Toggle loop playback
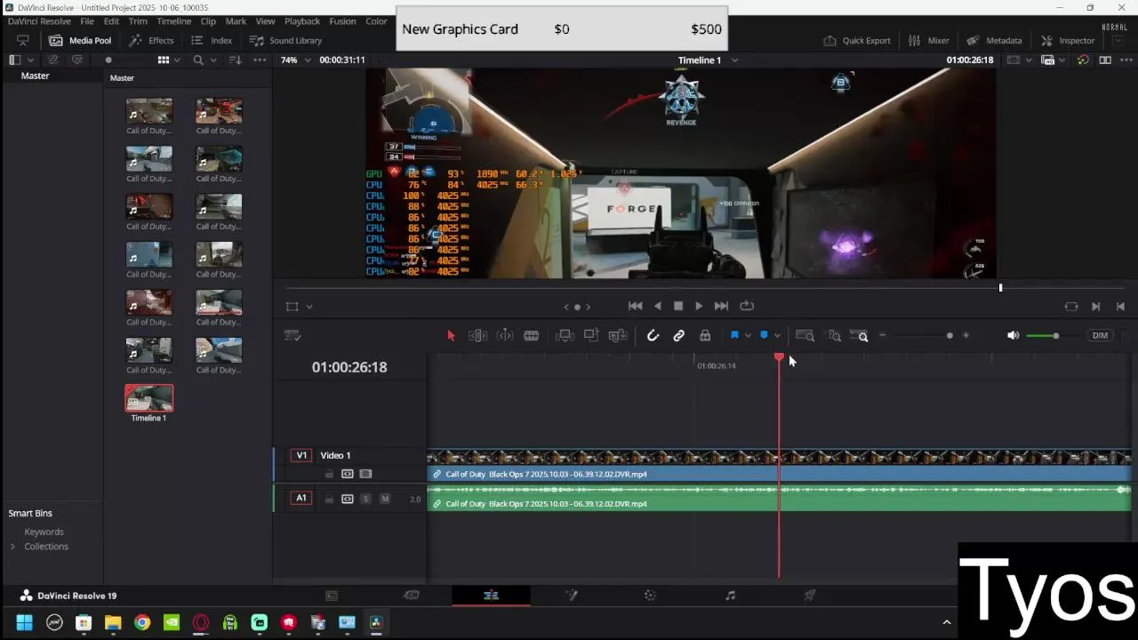 (x=747, y=306)
